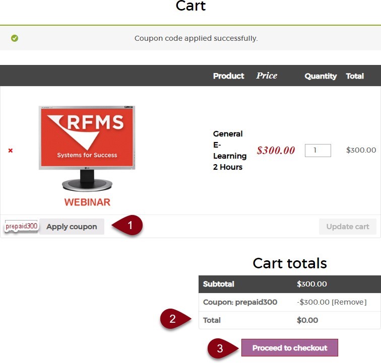This screenshot has width=381, height=363.
Task: Click the coupon code field containing prepaid300
Action: (x=21, y=226)
